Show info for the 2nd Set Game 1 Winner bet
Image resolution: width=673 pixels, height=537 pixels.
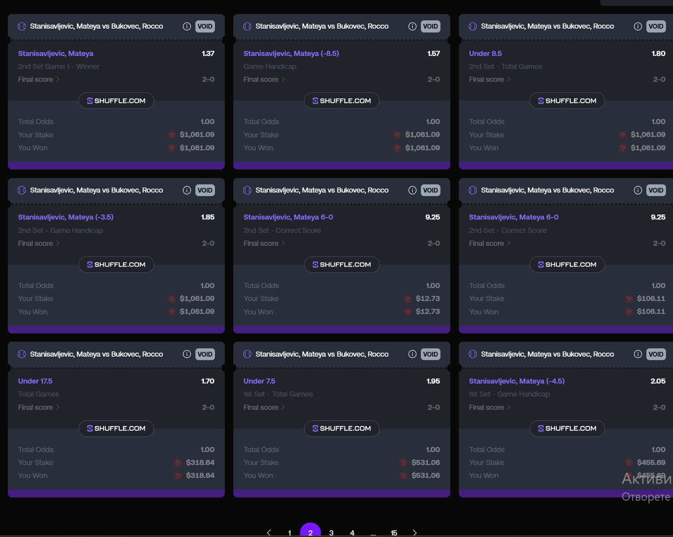[187, 26]
